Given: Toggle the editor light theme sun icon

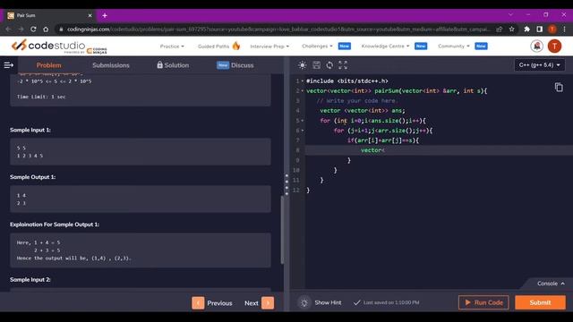Looking at the screenshot, I should pyautogui.click(x=303, y=65).
